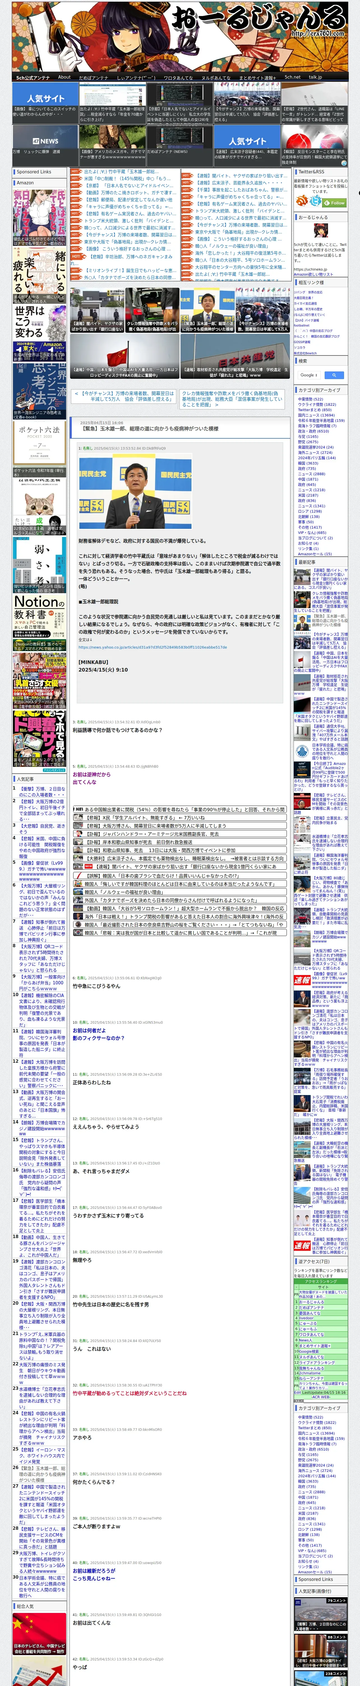The width and height of the screenshot is (360, 1686).
Task: Click the おーるじゃんる site title banner
Action: click(180, 36)
